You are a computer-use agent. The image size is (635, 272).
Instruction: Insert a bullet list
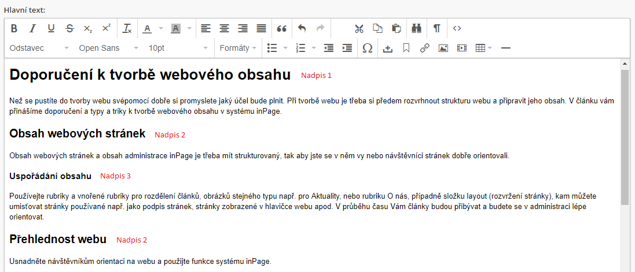tap(272, 48)
